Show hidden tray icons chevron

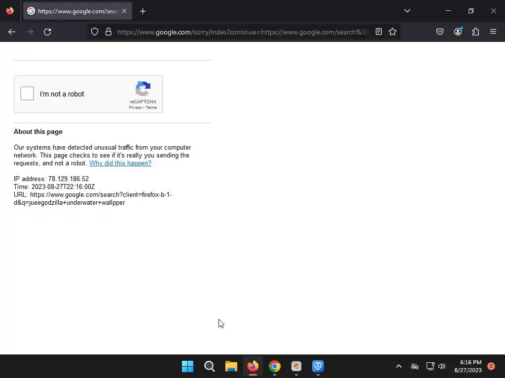(398, 366)
